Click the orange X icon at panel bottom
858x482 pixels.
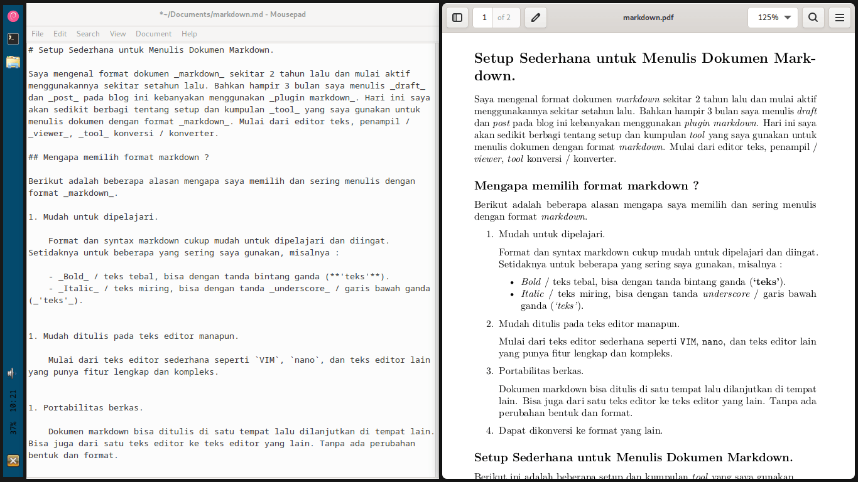pos(13,461)
